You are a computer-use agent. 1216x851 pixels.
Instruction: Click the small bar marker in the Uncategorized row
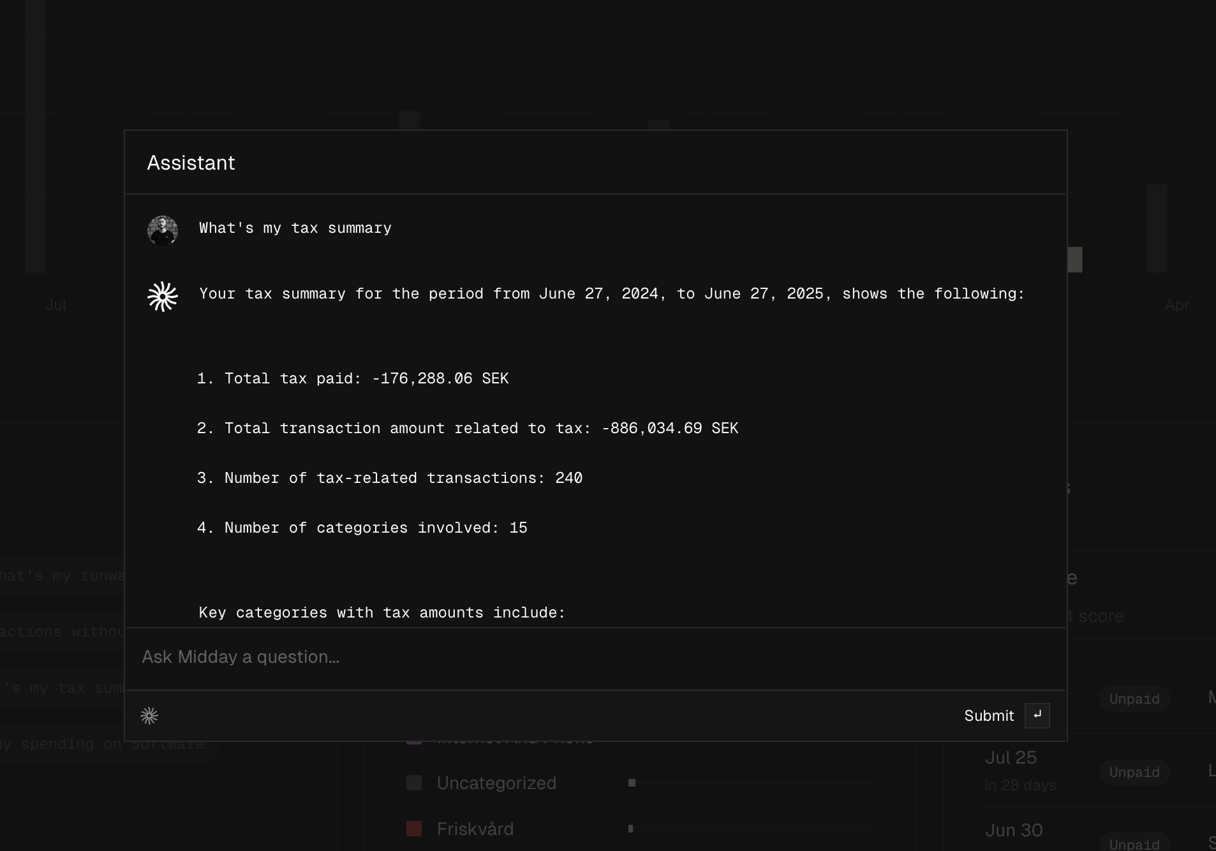(632, 783)
